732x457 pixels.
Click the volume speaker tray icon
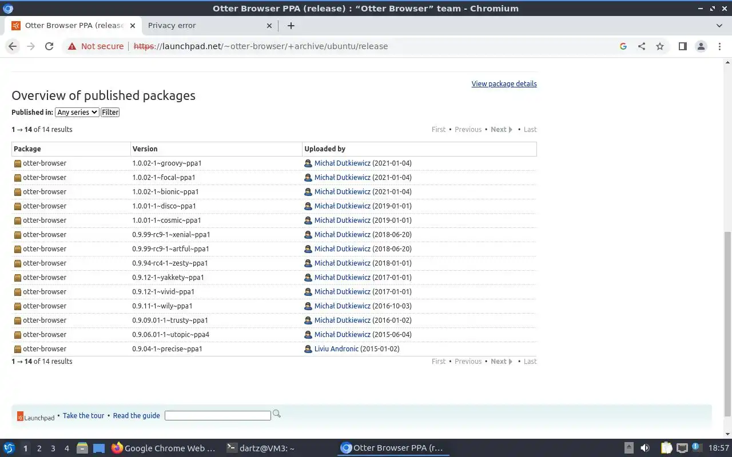[645, 448]
